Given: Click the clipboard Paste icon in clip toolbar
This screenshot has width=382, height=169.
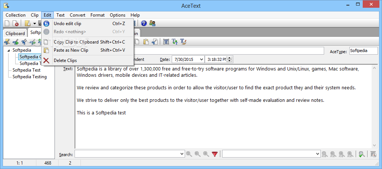Looking at the screenshot, I should pyautogui.click(x=146, y=42).
